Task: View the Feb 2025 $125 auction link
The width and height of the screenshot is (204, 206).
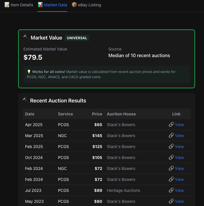Action: [x=180, y=147]
